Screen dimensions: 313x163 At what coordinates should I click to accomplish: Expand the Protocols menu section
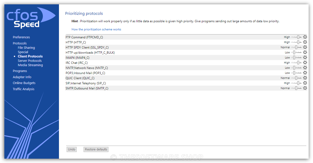click(x=20, y=43)
